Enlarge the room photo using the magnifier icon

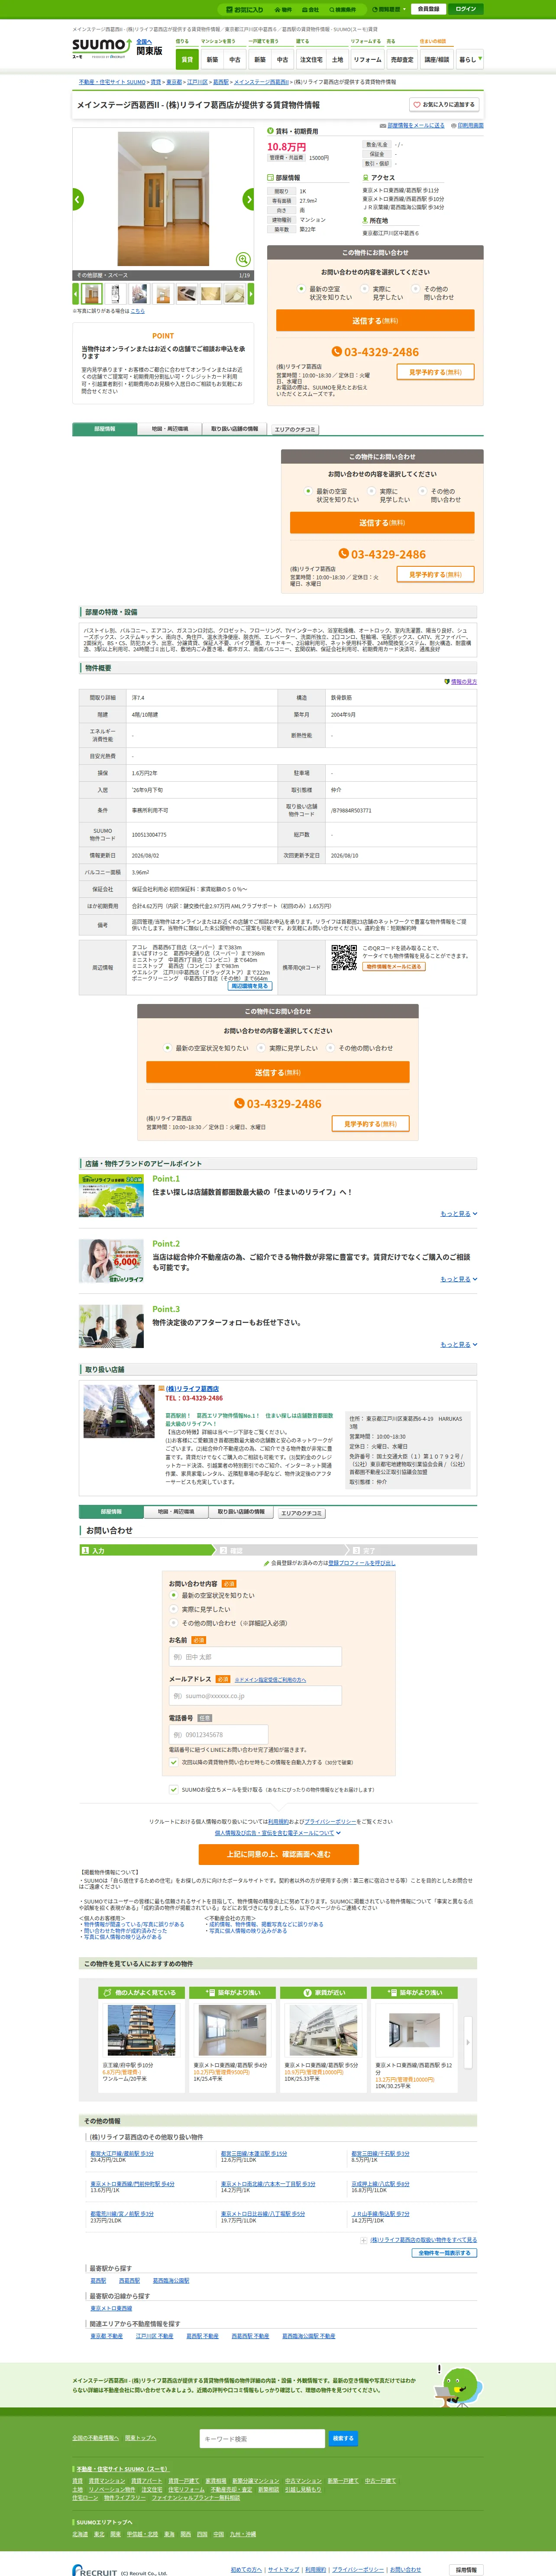tap(242, 259)
